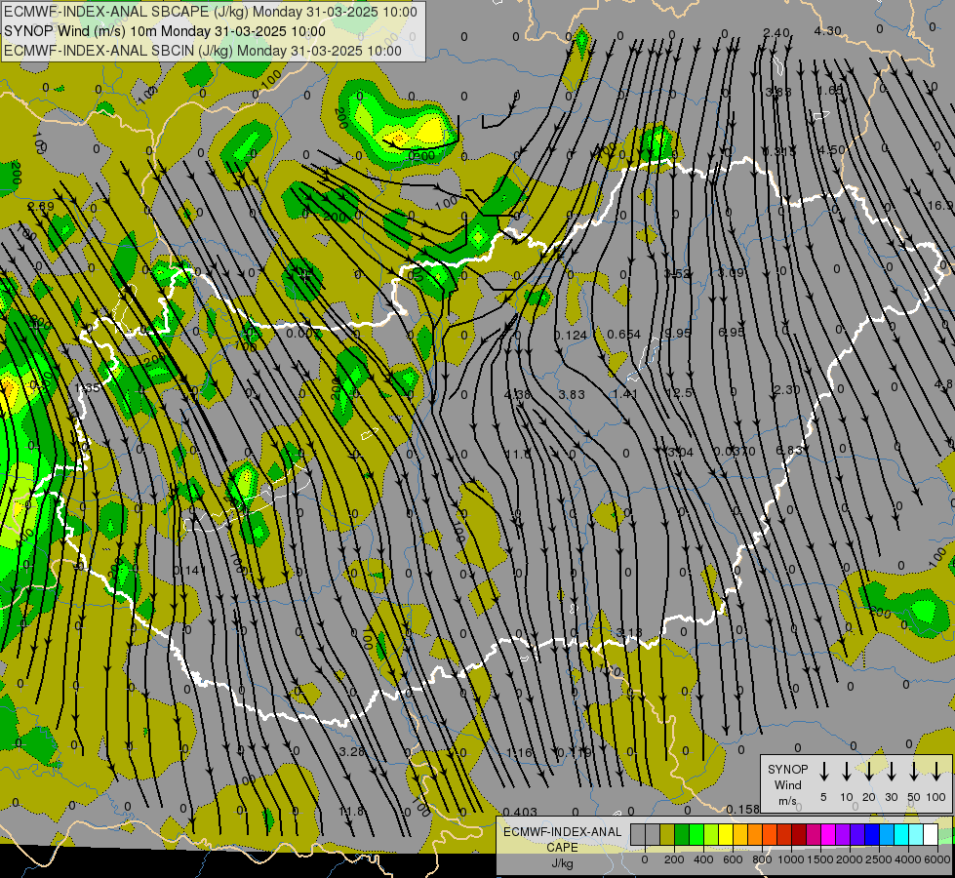Click the 3.04 value on the map

pos(680,452)
